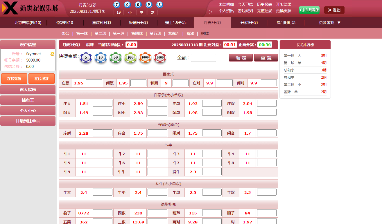Open 在线充值 recharge page

pos(14,78)
